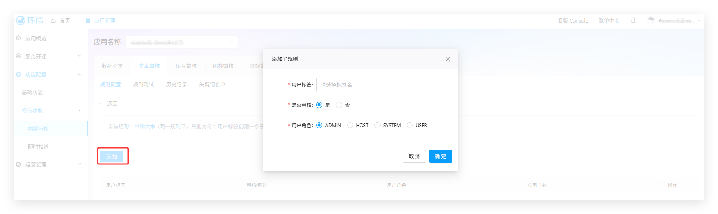The height and width of the screenshot is (214, 718).
Task: Choose the SYSTEM user role option
Action: (377, 125)
